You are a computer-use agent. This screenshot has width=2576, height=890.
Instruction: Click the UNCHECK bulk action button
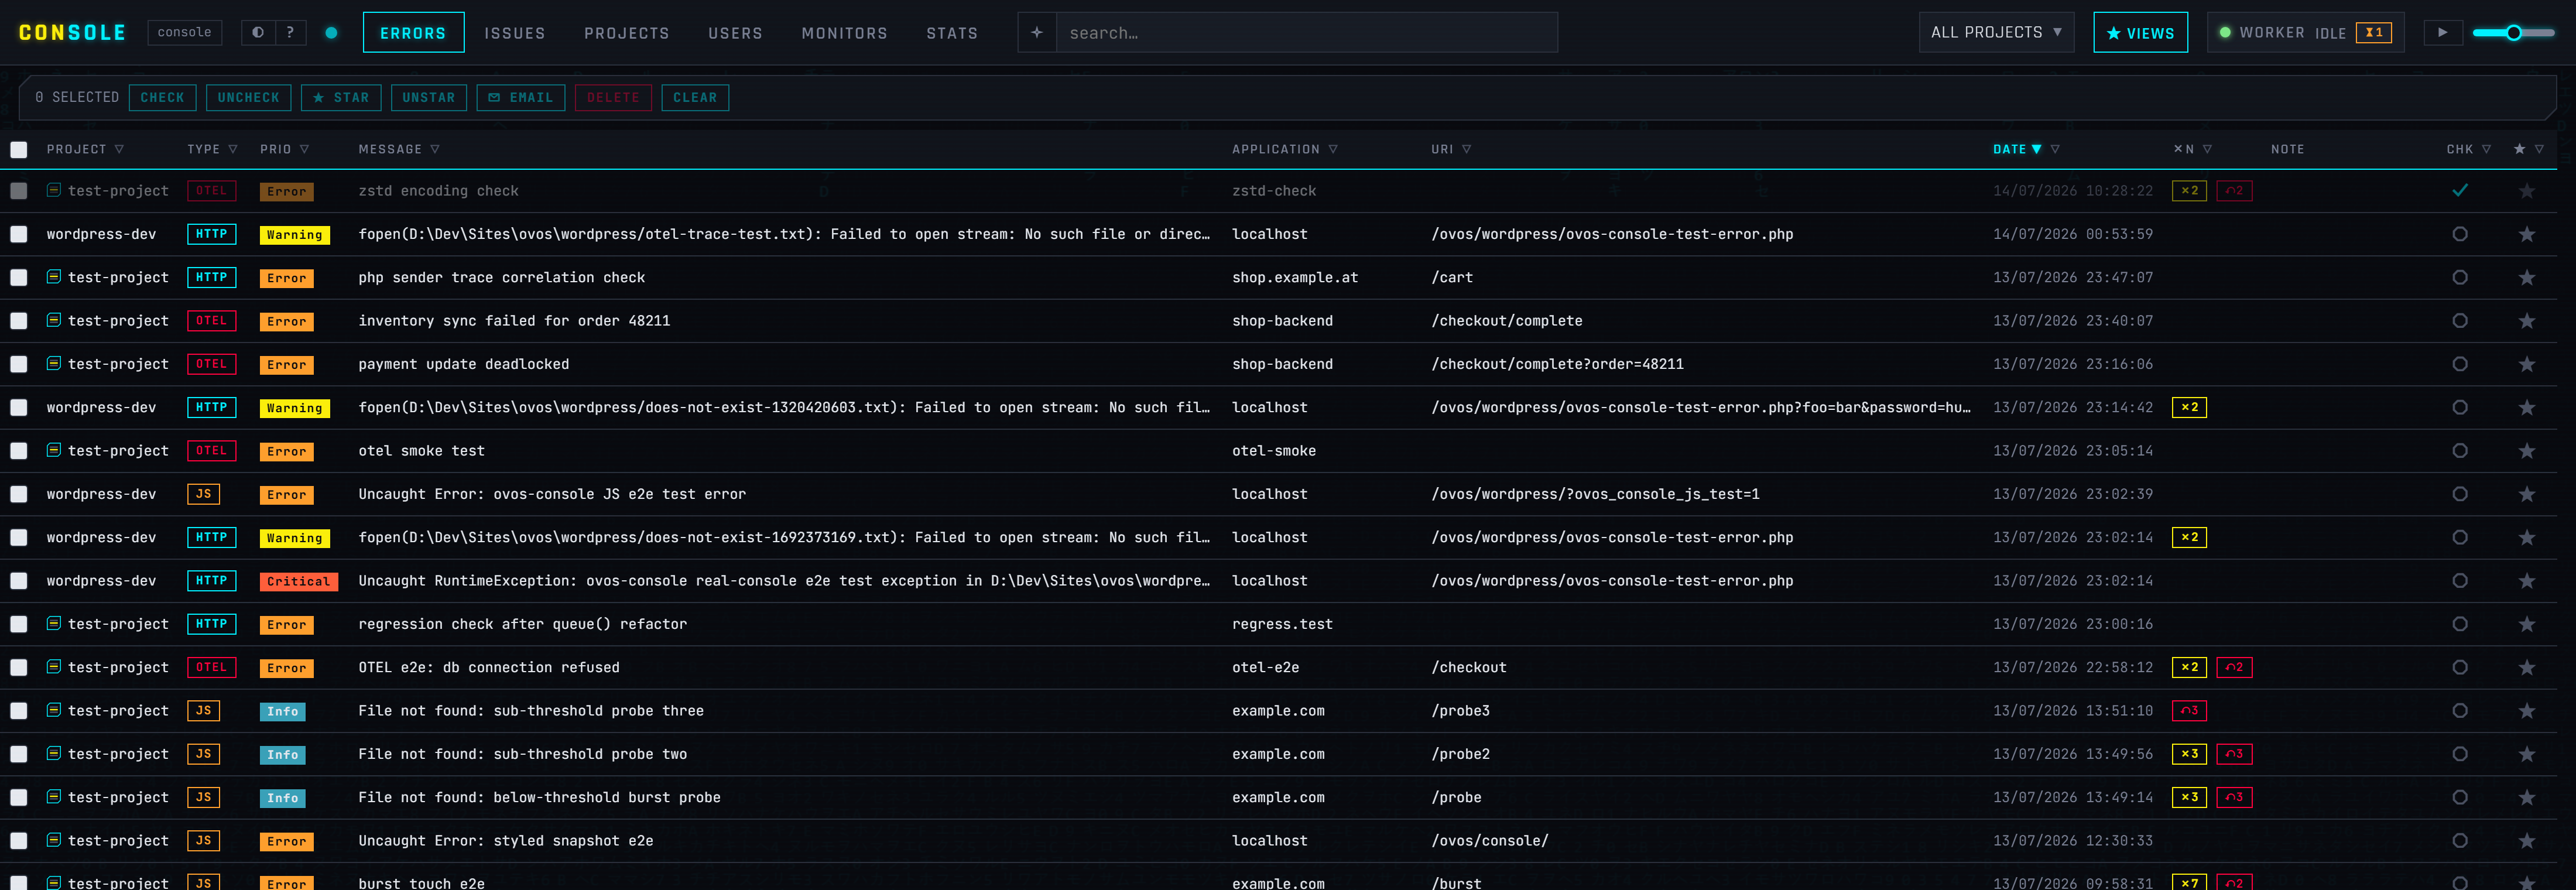(249, 97)
